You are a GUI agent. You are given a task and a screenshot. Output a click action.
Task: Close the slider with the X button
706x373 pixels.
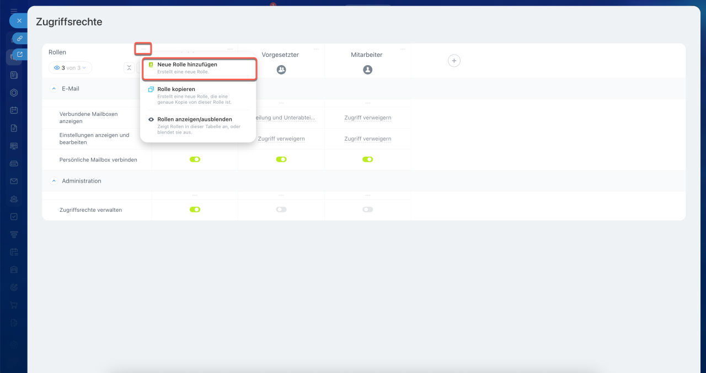click(19, 21)
